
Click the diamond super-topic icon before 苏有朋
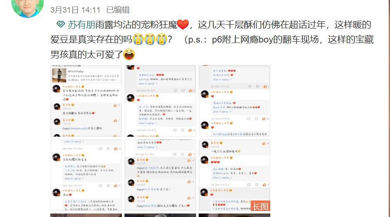click(x=60, y=25)
